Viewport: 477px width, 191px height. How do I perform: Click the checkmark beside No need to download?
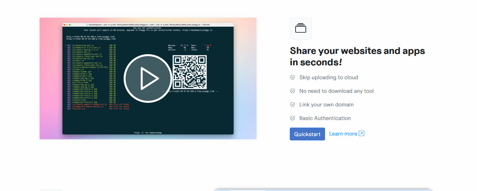[293, 91]
